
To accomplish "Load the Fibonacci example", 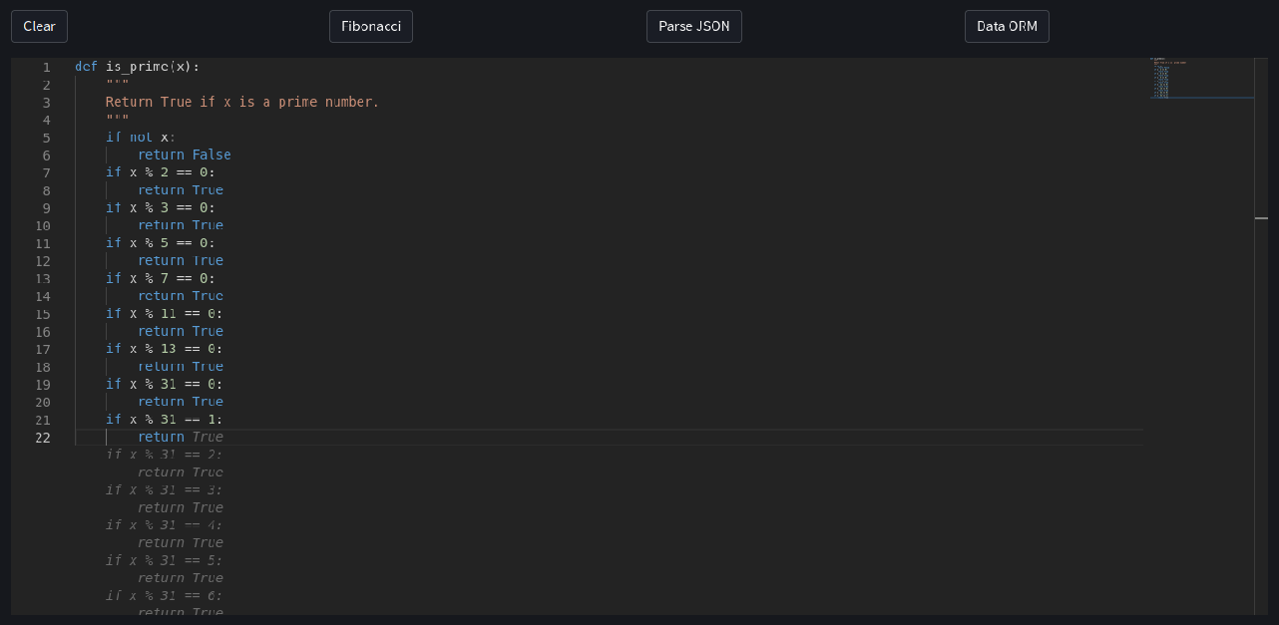I will click(x=370, y=26).
